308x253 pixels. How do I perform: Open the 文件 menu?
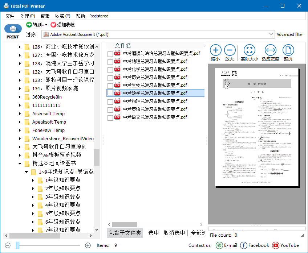tap(10, 16)
